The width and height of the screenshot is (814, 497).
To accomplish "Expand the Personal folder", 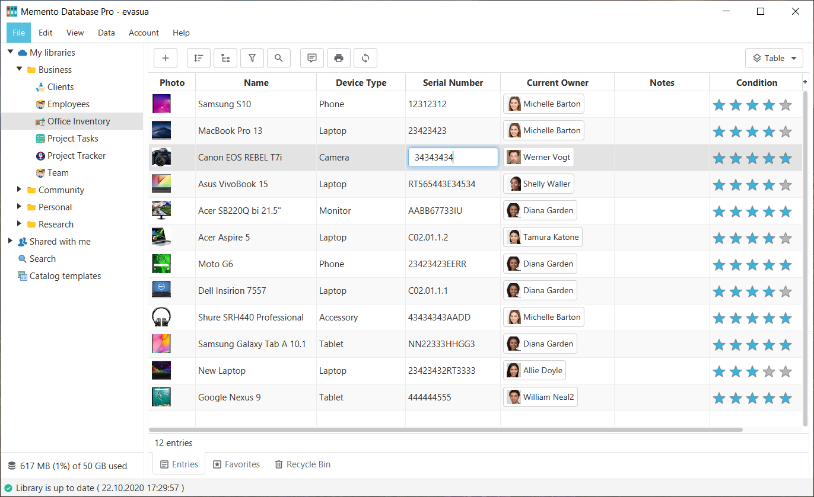I will [x=20, y=207].
